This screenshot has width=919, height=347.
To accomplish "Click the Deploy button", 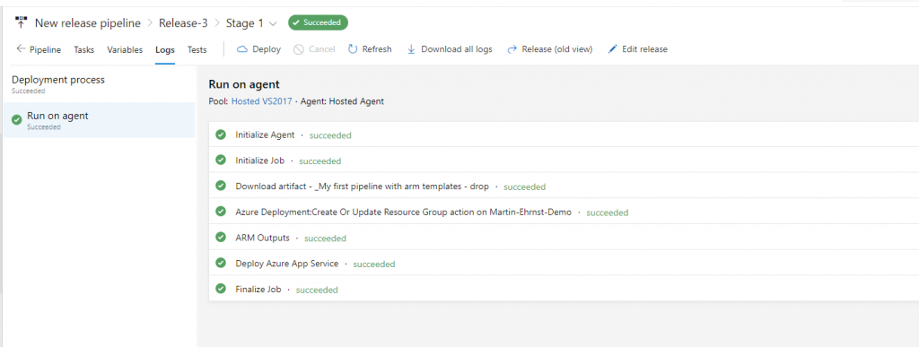I will 258,49.
